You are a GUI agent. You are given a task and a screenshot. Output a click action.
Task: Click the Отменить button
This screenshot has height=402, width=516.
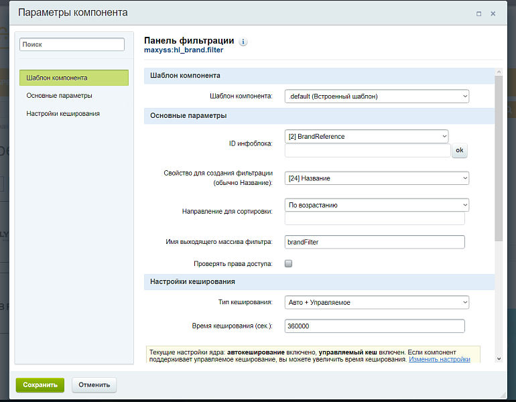click(x=94, y=385)
